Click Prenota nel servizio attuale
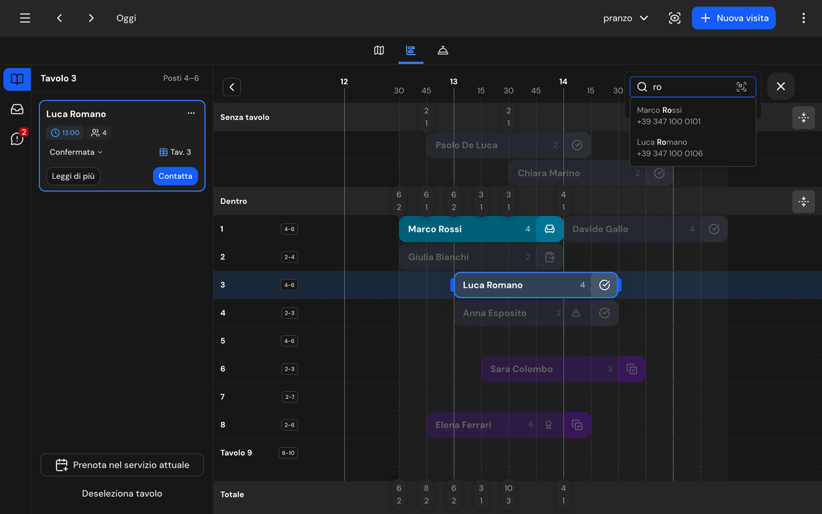The height and width of the screenshot is (514, 822). [x=122, y=465]
